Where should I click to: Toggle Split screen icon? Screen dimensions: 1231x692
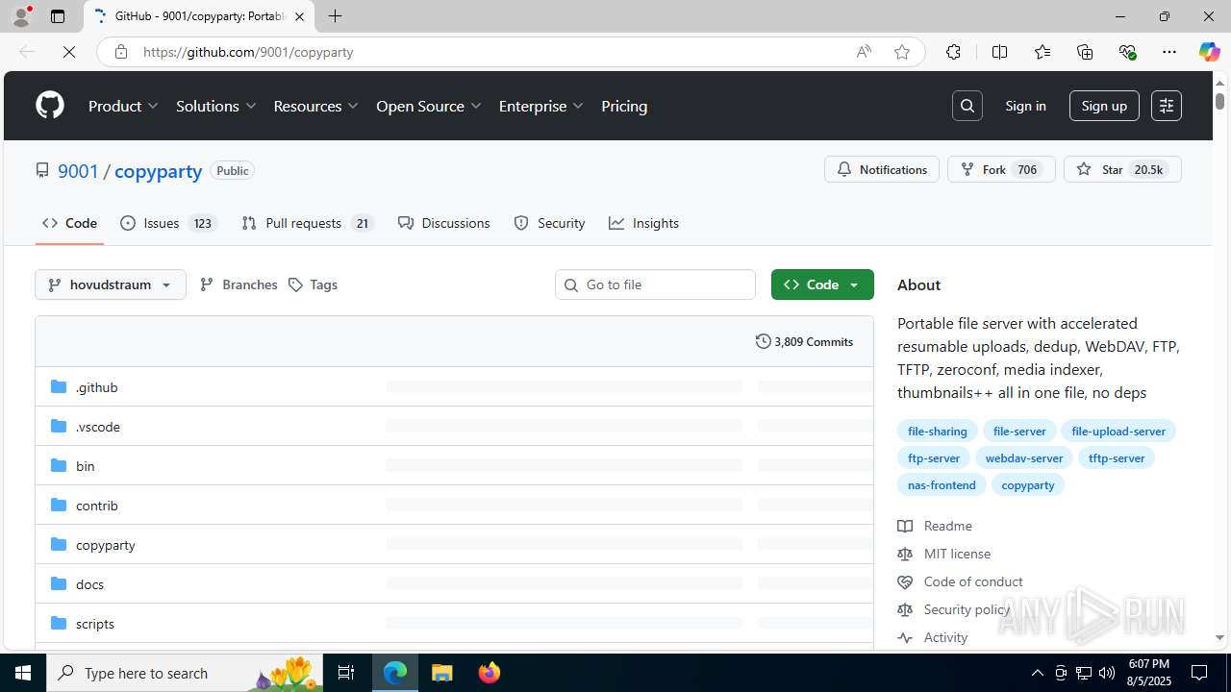999,52
